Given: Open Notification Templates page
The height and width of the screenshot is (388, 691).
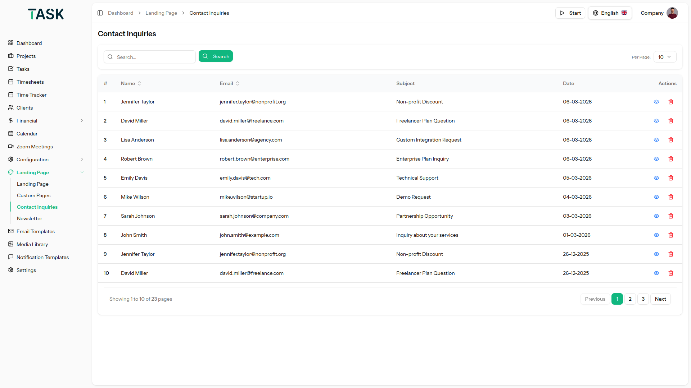Looking at the screenshot, I should [x=42, y=257].
